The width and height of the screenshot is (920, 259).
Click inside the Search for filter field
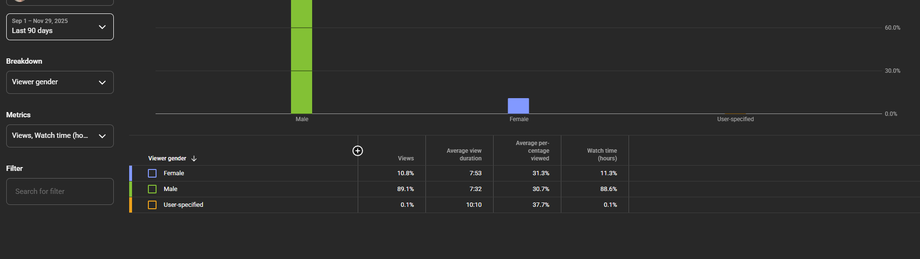tap(60, 191)
